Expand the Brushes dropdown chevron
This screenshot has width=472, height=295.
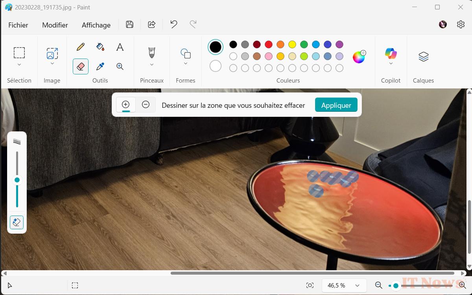(152, 65)
